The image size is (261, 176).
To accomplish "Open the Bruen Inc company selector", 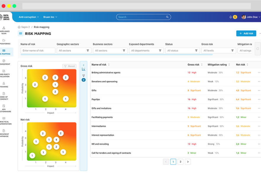I will (x=50, y=17).
